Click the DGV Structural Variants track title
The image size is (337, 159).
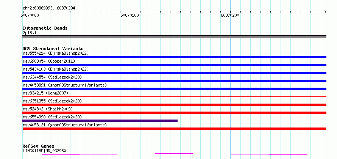pos(53,49)
